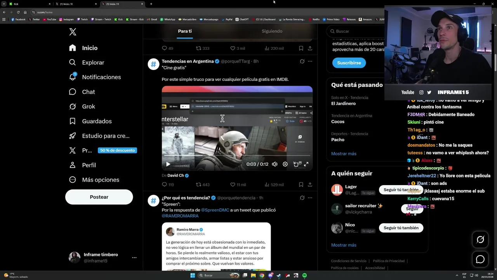This screenshot has height=280, width=497.
Task: Go to Inicio in the sidebar
Action: tap(83, 48)
